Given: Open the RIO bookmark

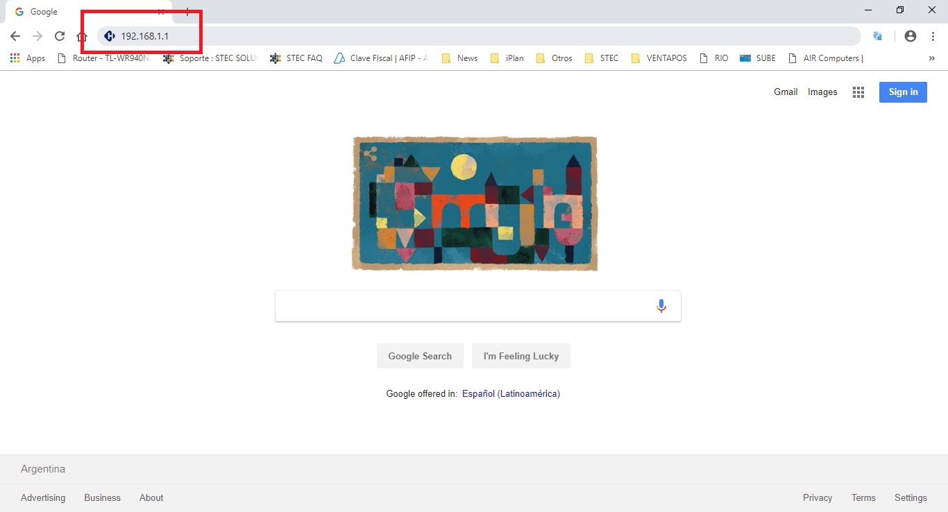Looking at the screenshot, I should 714,58.
